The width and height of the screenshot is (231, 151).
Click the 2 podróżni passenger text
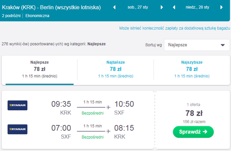pos(11,16)
